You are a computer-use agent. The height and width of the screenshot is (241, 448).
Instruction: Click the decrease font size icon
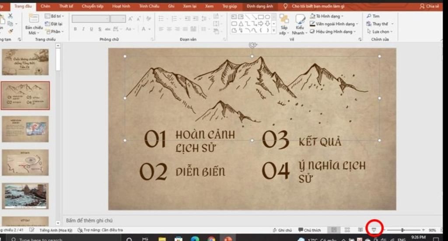coord(139,19)
